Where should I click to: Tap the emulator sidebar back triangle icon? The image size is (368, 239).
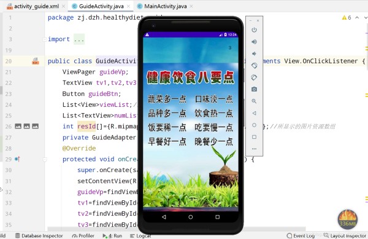point(254,113)
